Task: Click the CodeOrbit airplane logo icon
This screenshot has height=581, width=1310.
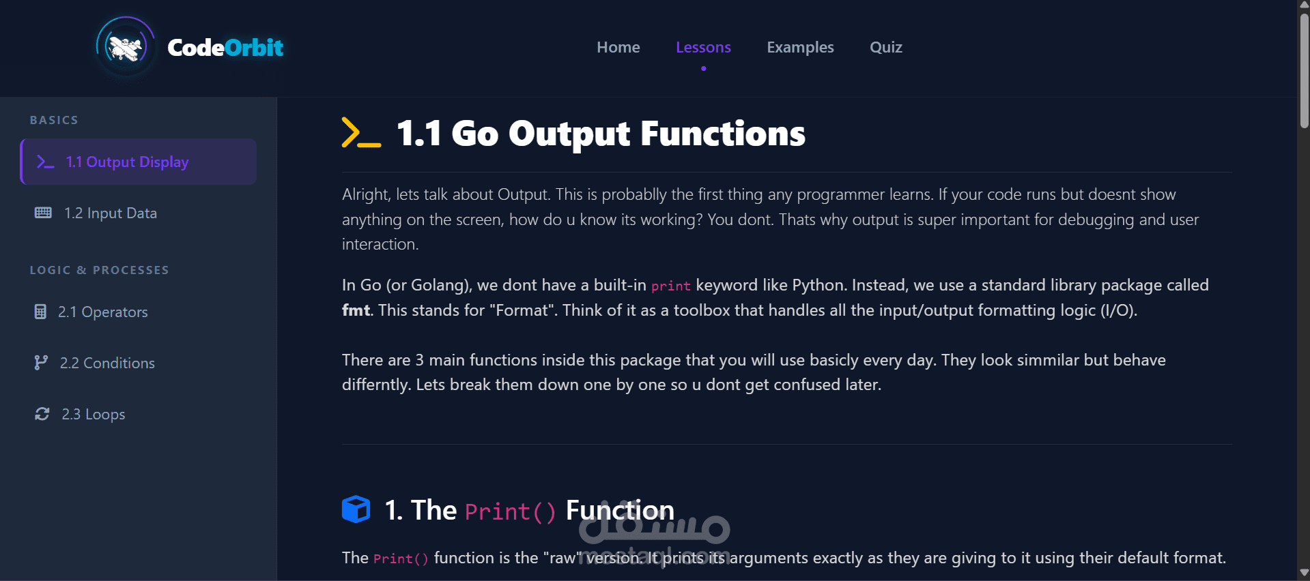Action: [x=126, y=47]
